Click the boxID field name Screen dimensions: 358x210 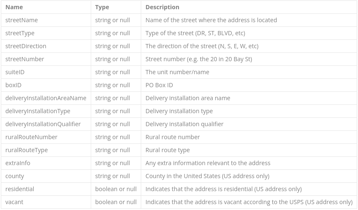[x=13, y=85]
